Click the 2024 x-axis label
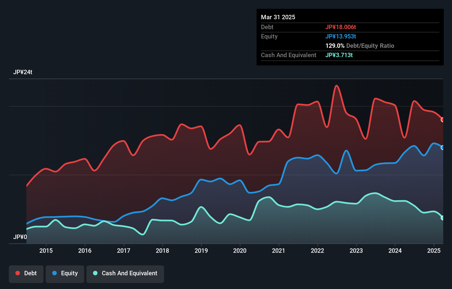 tap(395, 251)
